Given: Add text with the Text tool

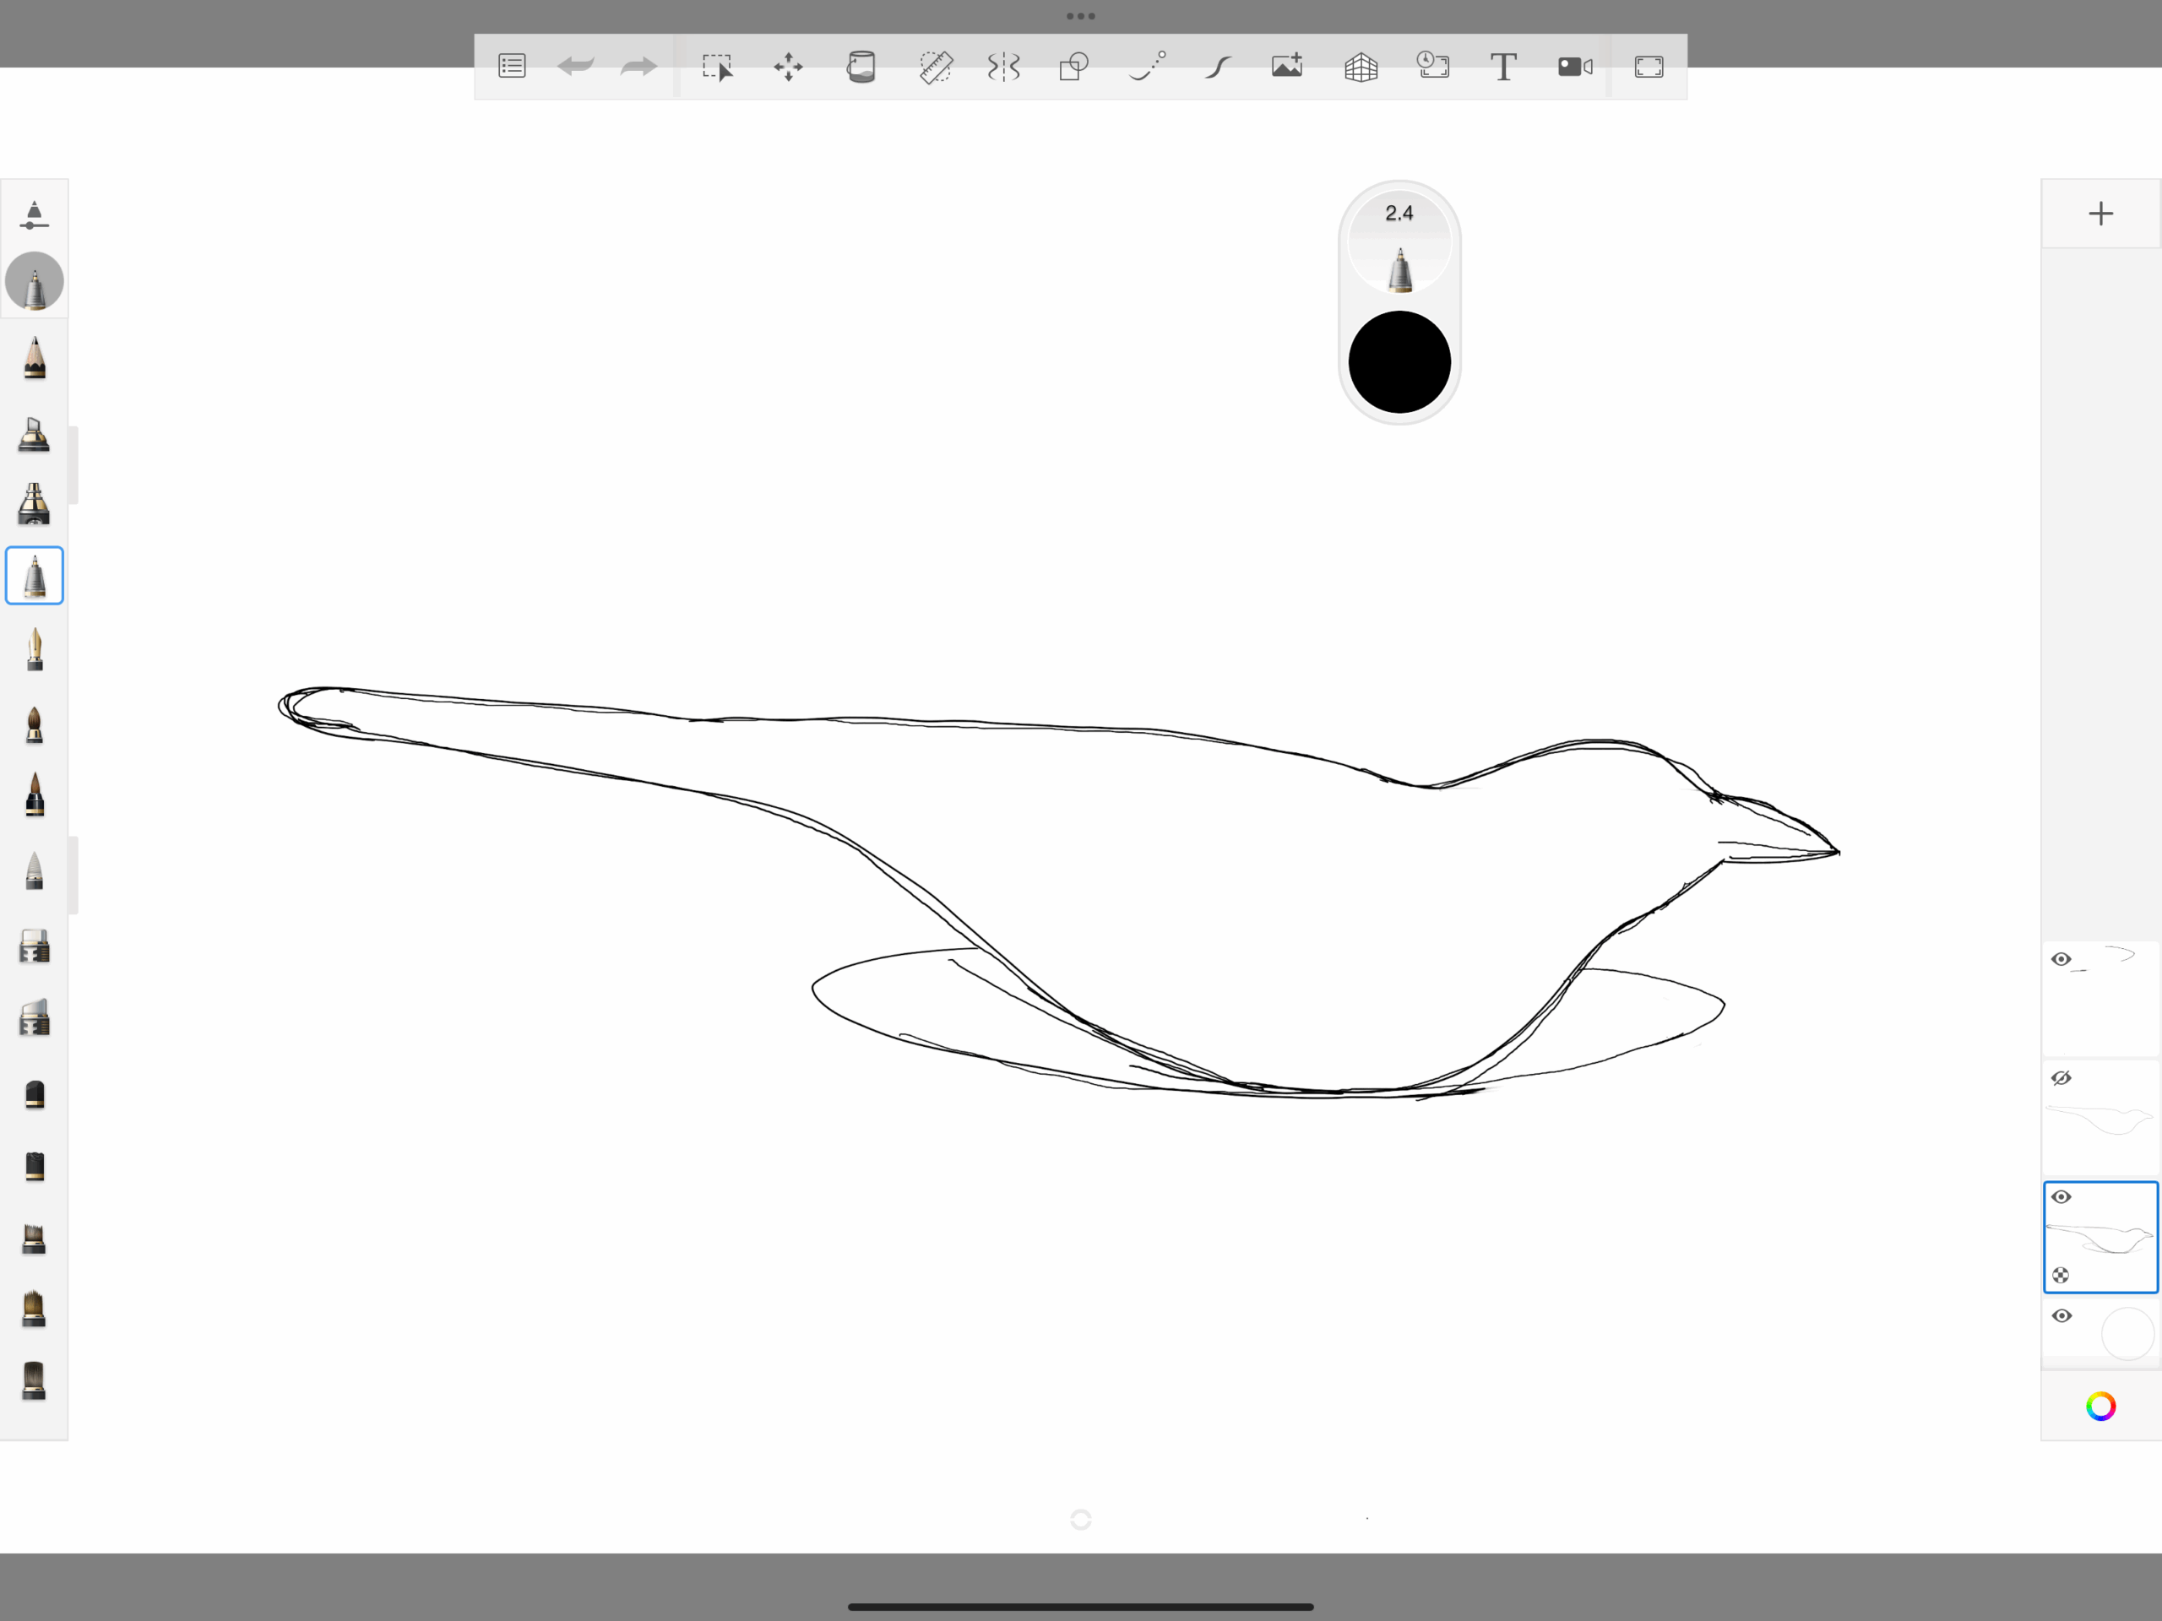Looking at the screenshot, I should pyautogui.click(x=1503, y=67).
